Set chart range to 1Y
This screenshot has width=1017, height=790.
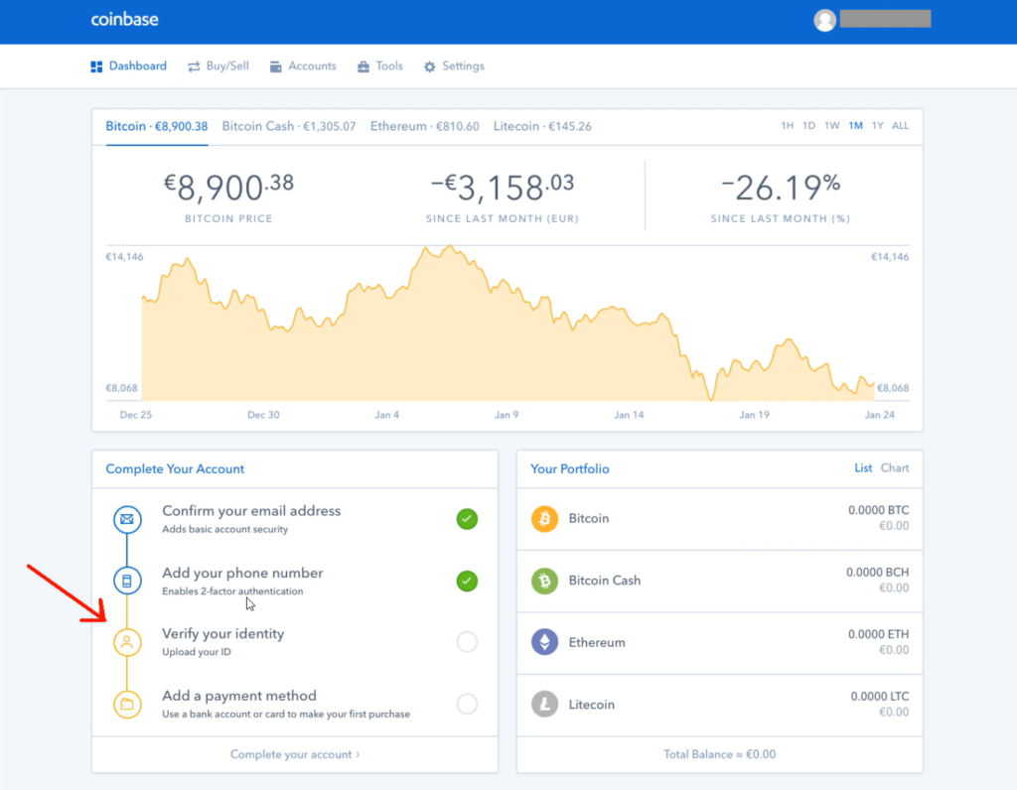coord(878,126)
